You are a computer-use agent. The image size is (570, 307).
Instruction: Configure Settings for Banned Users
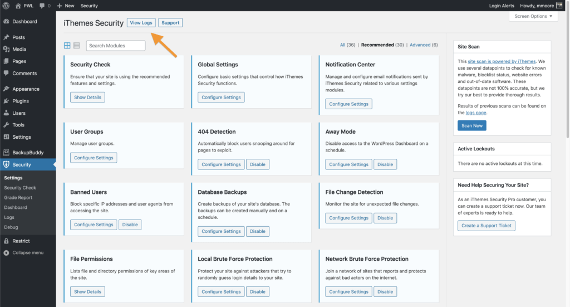point(94,225)
